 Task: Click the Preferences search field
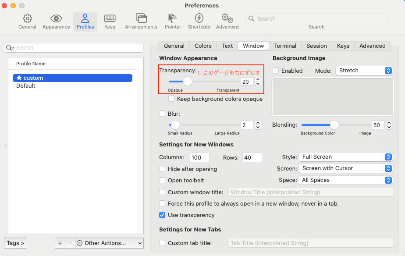(316, 18)
